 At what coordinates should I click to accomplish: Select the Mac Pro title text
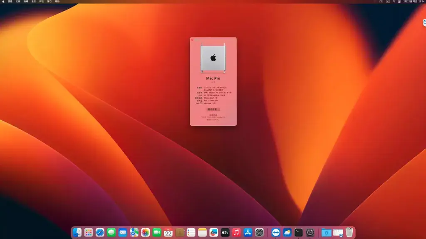point(213,78)
